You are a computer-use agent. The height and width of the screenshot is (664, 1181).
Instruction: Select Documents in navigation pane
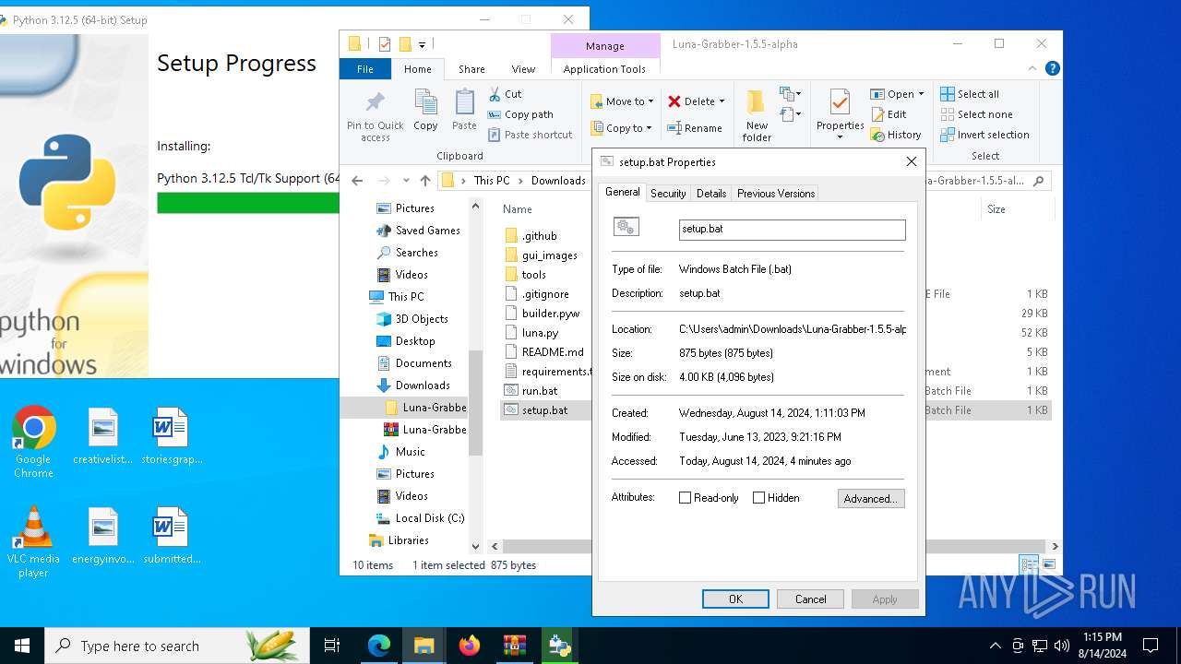click(423, 363)
